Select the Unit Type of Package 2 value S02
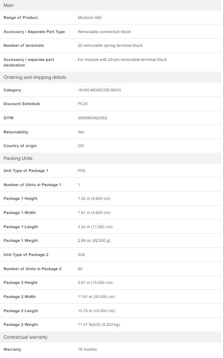The width and height of the screenshot is (223, 358). pos(81,255)
